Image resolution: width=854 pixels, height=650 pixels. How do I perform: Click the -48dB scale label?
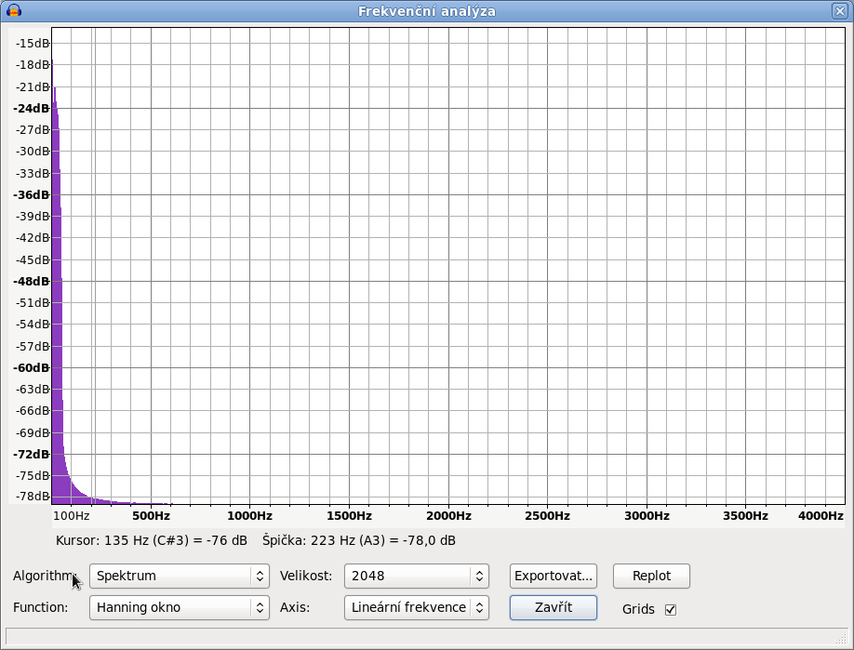31,282
